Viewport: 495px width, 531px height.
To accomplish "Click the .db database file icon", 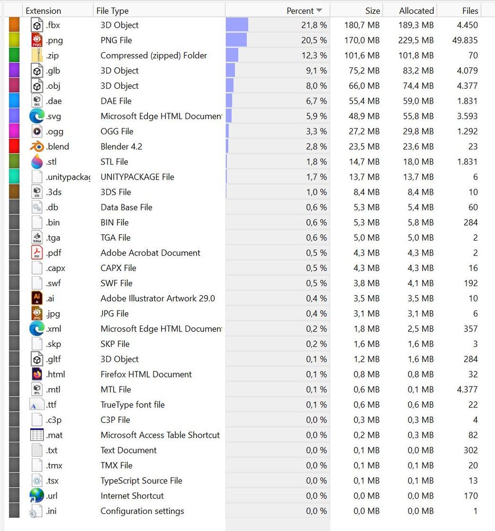I will [x=37, y=207].
